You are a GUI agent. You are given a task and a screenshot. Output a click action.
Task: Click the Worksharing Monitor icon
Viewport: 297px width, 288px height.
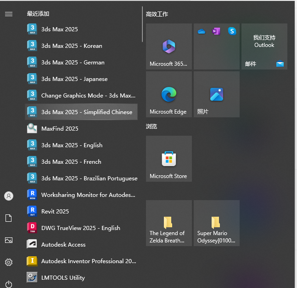click(x=32, y=195)
